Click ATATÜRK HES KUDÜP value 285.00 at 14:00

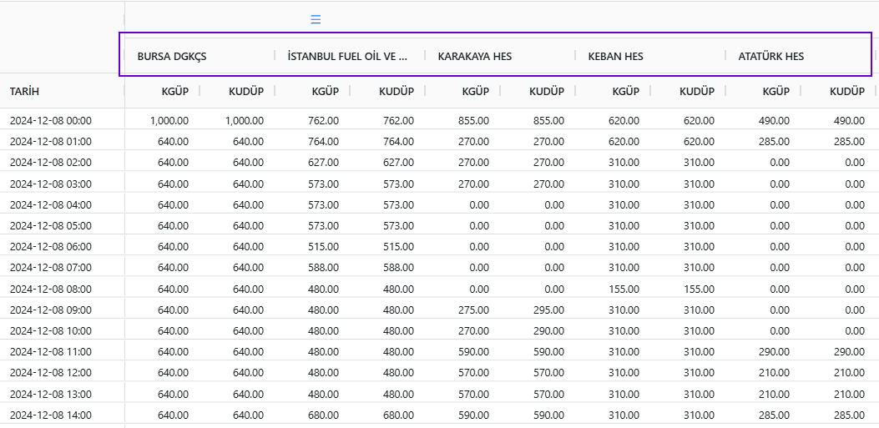849,415
